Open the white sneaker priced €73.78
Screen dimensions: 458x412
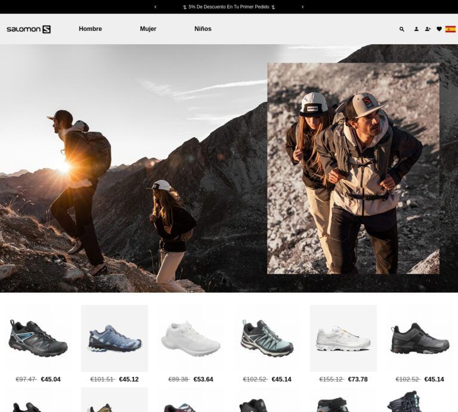point(343,339)
